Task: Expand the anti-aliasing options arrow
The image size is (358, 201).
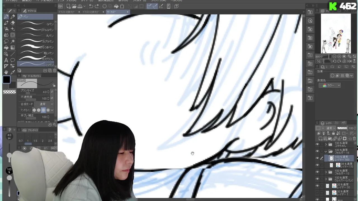Action: click(x=52, y=110)
